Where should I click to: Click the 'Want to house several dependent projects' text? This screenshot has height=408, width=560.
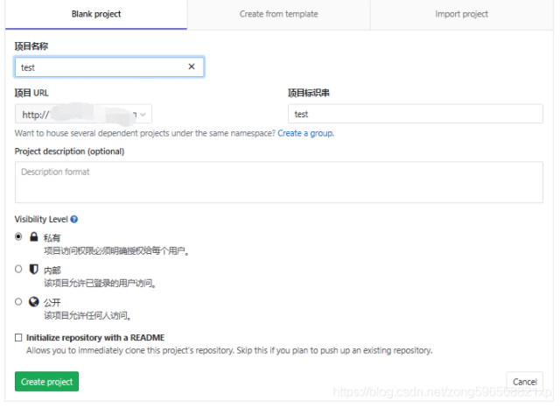click(145, 133)
